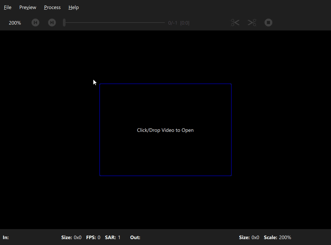Viewport: 331px width, 245px height.
Task: Click the first scissors cut icon
Action: (235, 23)
